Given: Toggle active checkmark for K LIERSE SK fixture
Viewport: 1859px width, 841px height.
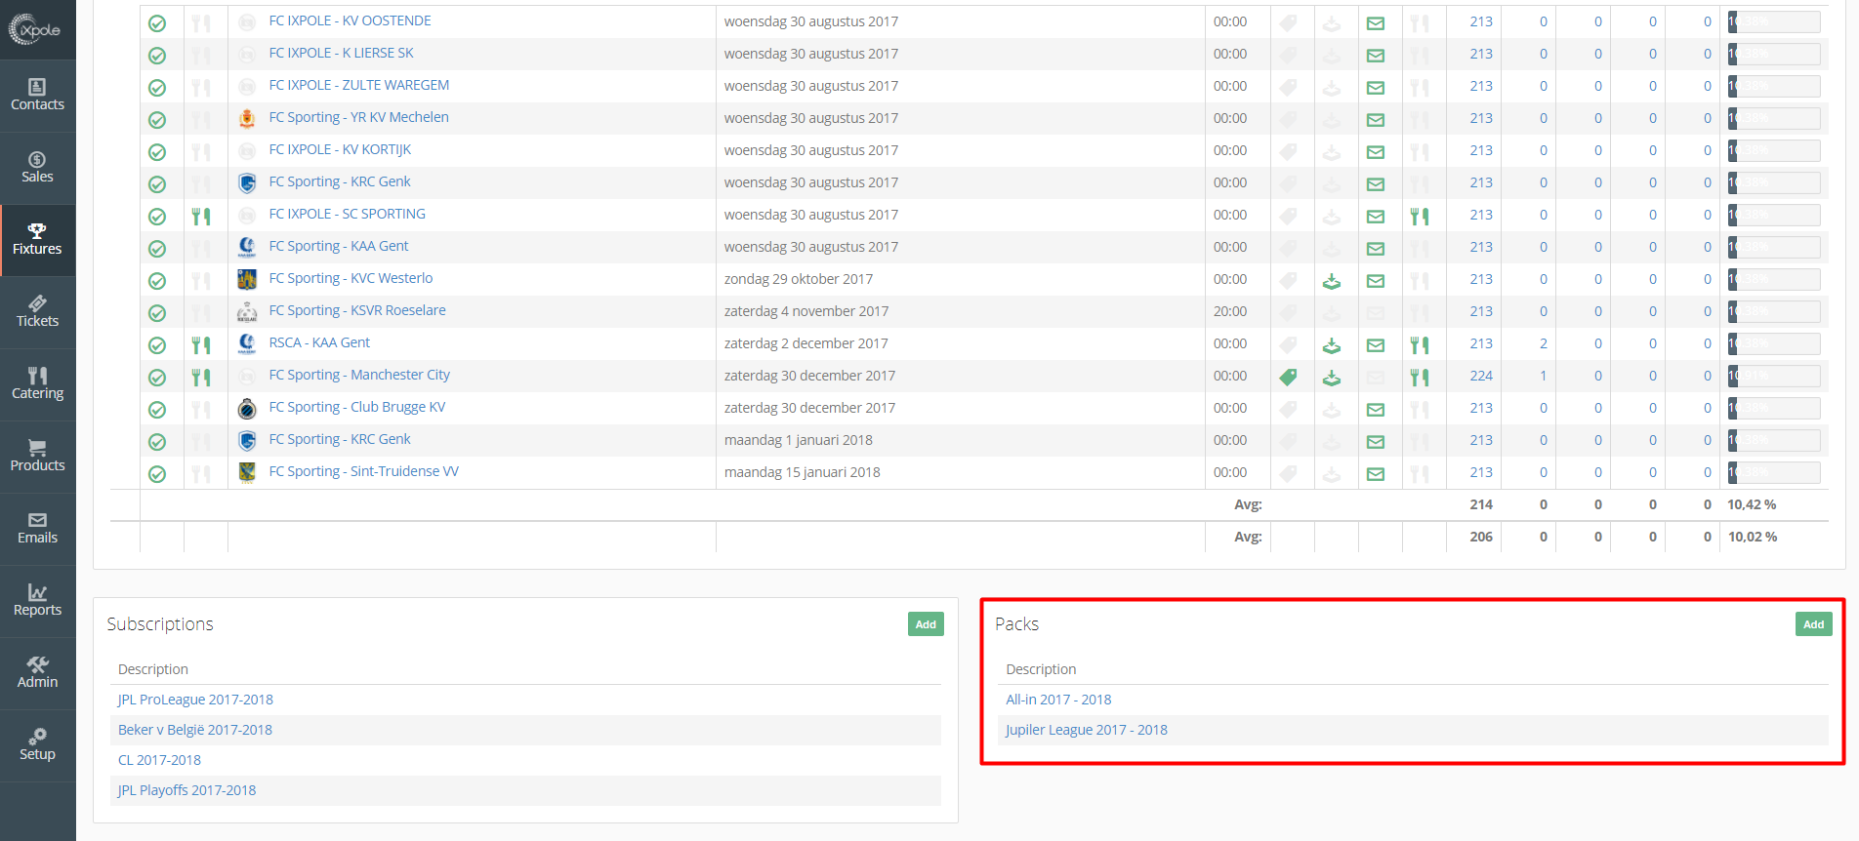Looking at the screenshot, I should pos(157,56).
